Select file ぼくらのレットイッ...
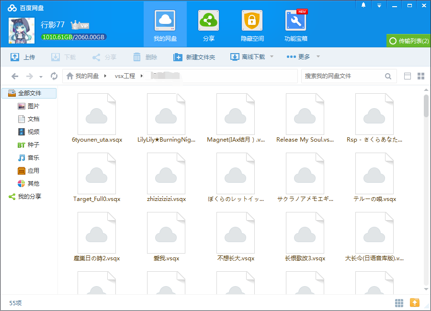Screen dimensions: 431x311 tap(236, 178)
